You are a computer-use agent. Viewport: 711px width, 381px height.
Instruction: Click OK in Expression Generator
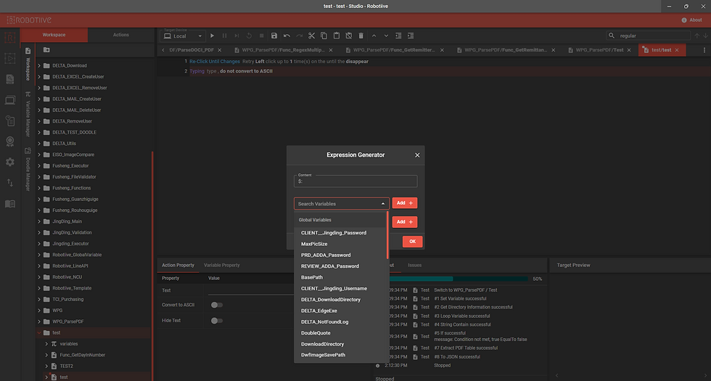(412, 241)
